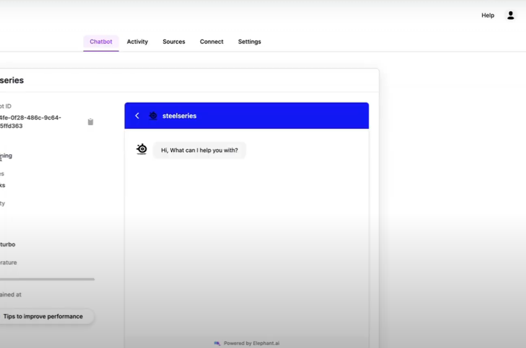
Task: Select the chatbot ID text ending 5ffd363
Action: [x=31, y=122]
